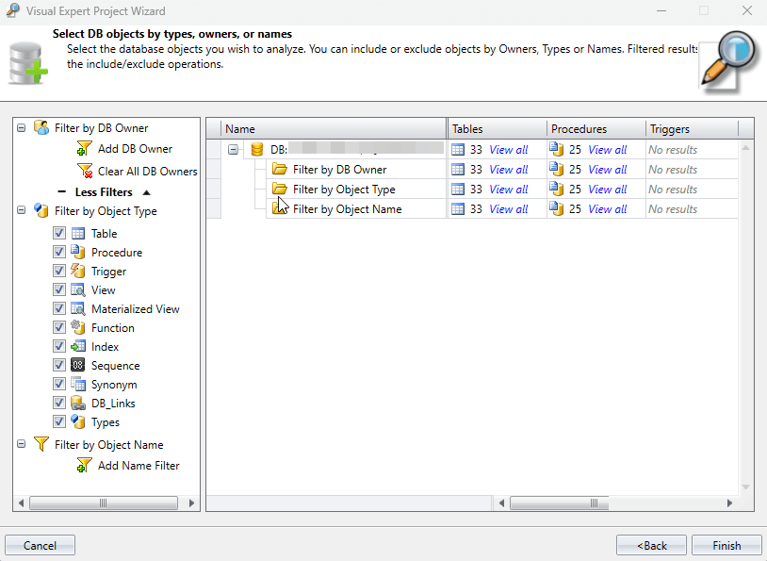Uncheck the Sequence checkbox
This screenshot has width=767, height=561.
[x=59, y=365]
